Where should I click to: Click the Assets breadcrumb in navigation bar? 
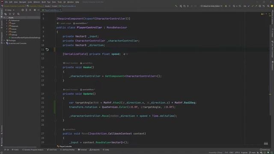[48, 6]
